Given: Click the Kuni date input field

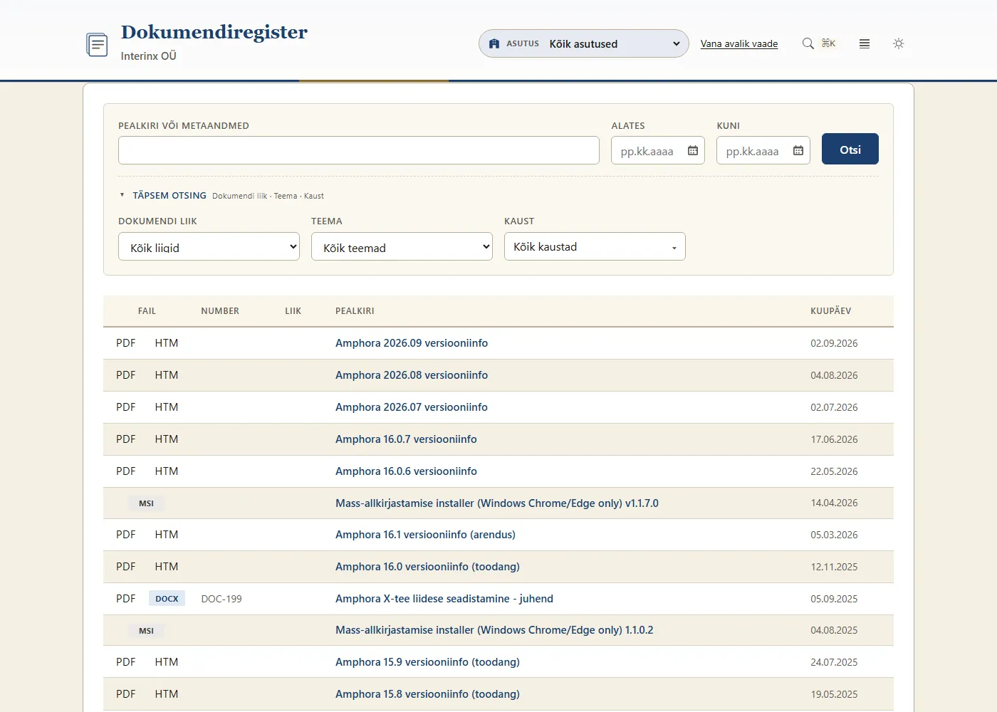Looking at the screenshot, I should pos(763,150).
